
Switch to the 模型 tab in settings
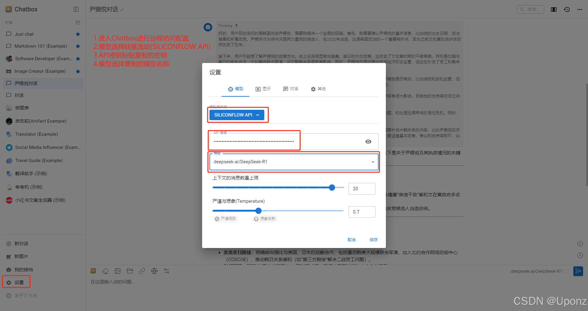[236, 89]
